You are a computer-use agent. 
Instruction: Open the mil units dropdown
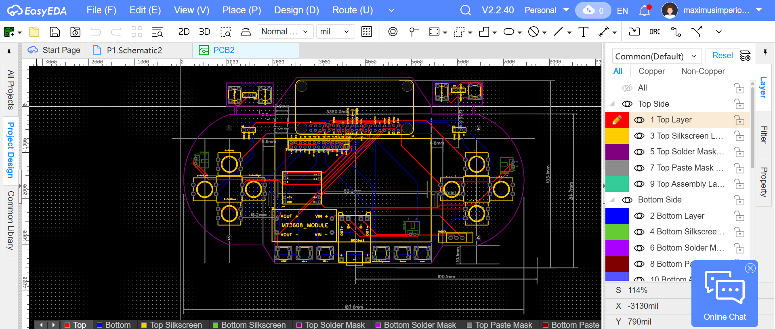click(335, 32)
